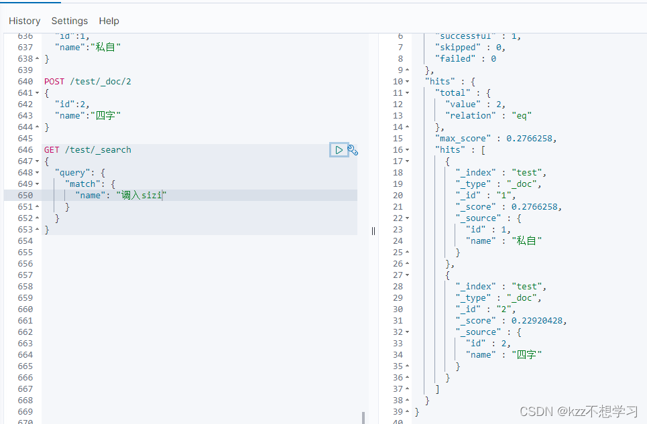Image resolution: width=647 pixels, height=424 pixels.
Task: Toggle output fold arrow at line 38
Action: 407,401
